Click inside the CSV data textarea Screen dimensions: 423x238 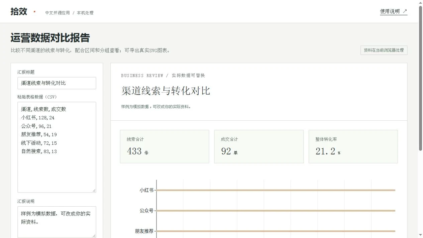(x=57, y=147)
